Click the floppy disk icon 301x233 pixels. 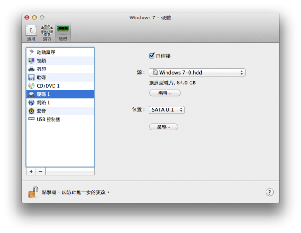[x=32, y=77]
